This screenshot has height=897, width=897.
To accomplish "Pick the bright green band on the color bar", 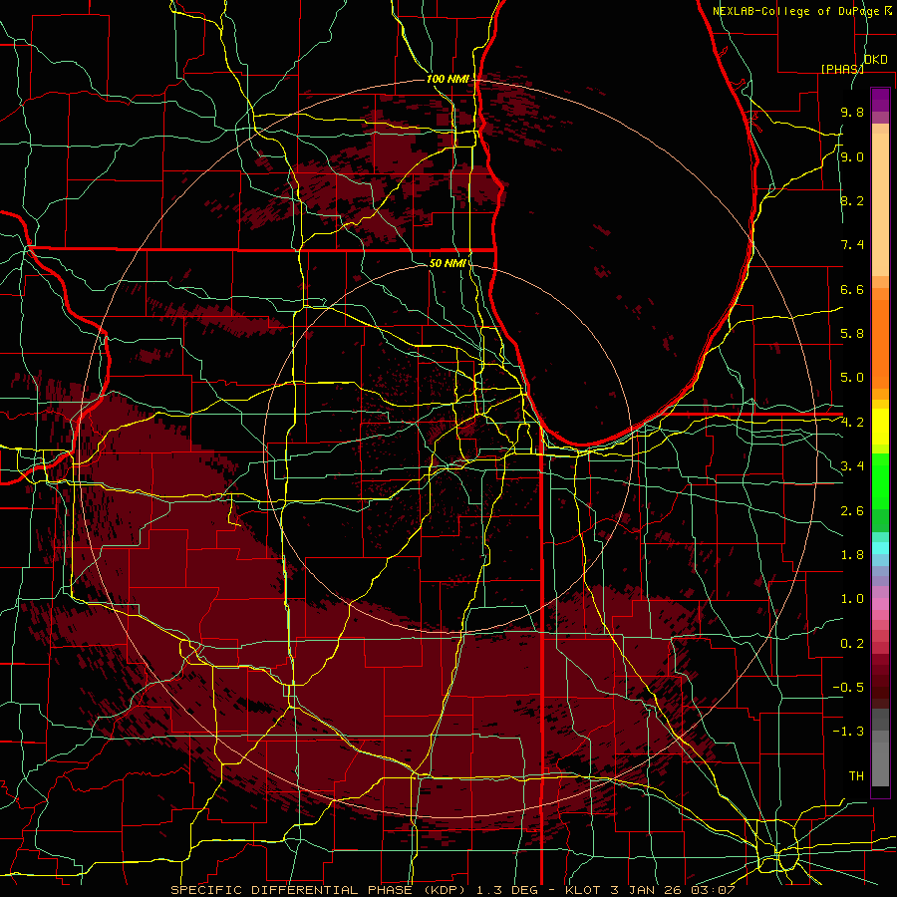I will pyautogui.click(x=880, y=481).
